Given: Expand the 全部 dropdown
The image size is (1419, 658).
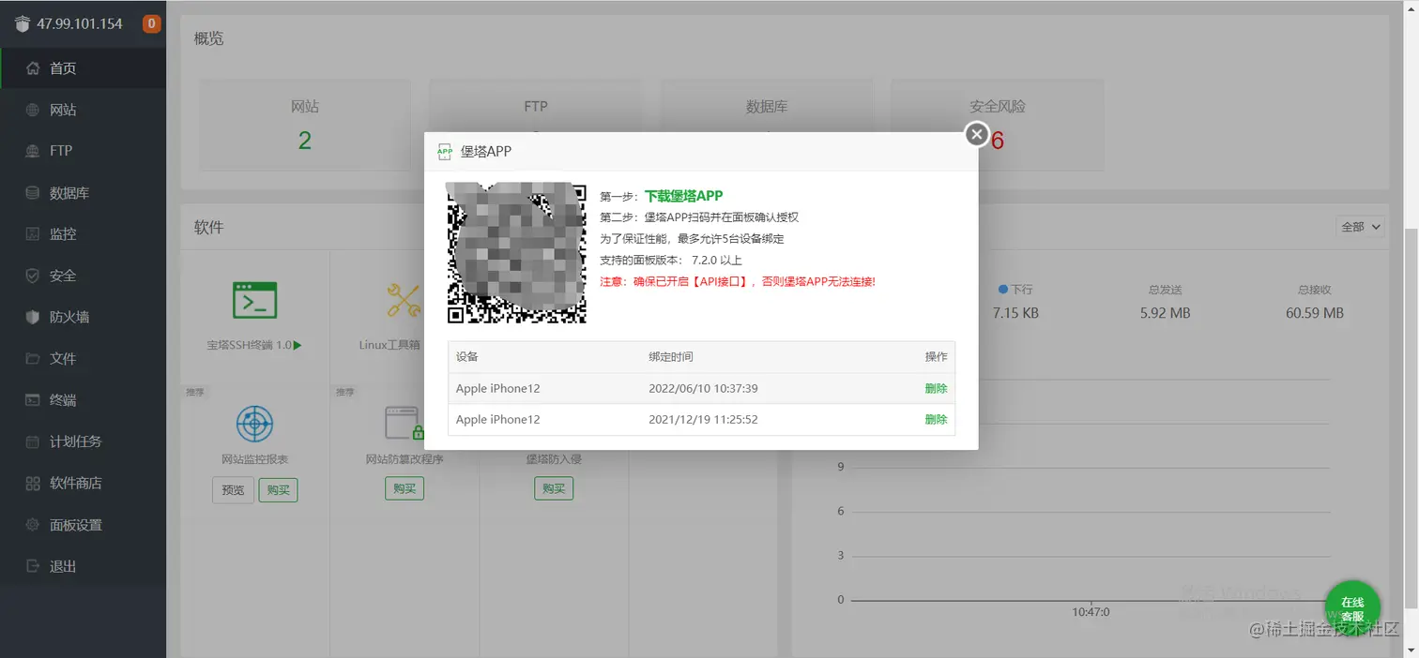Looking at the screenshot, I should point(1360,226).
